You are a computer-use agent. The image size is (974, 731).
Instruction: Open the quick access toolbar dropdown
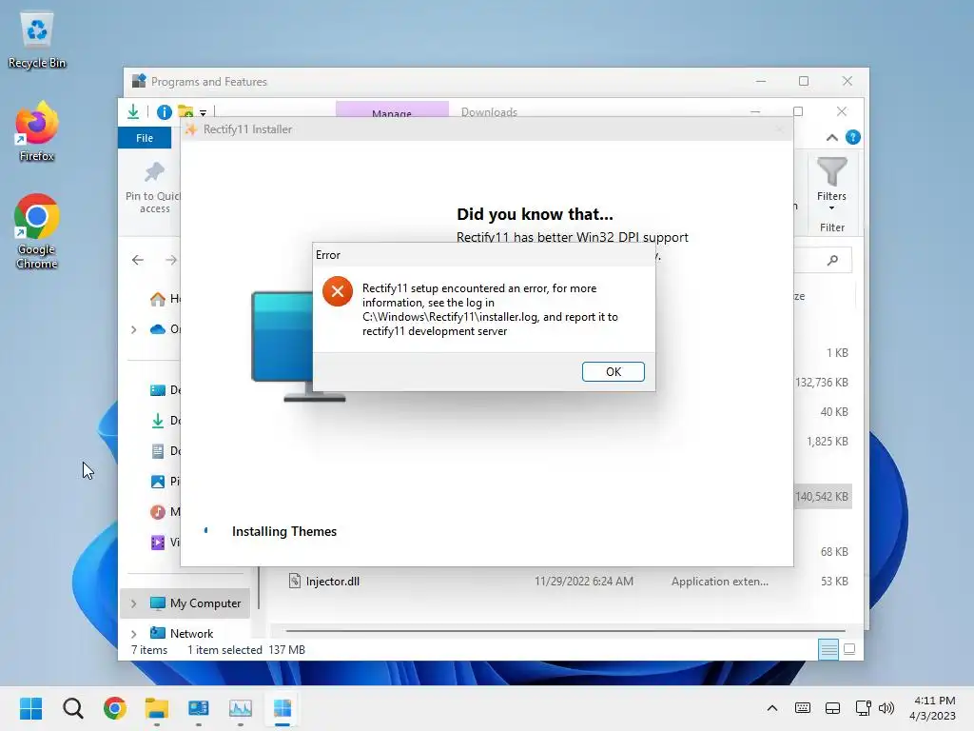pos(204,113)
